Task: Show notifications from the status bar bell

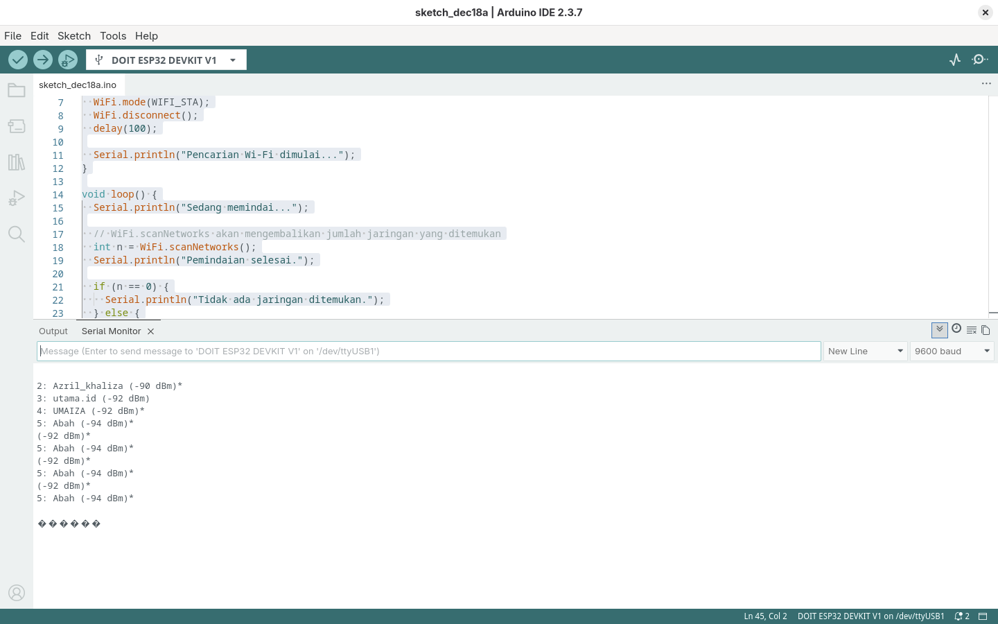Action: point(961,616)
